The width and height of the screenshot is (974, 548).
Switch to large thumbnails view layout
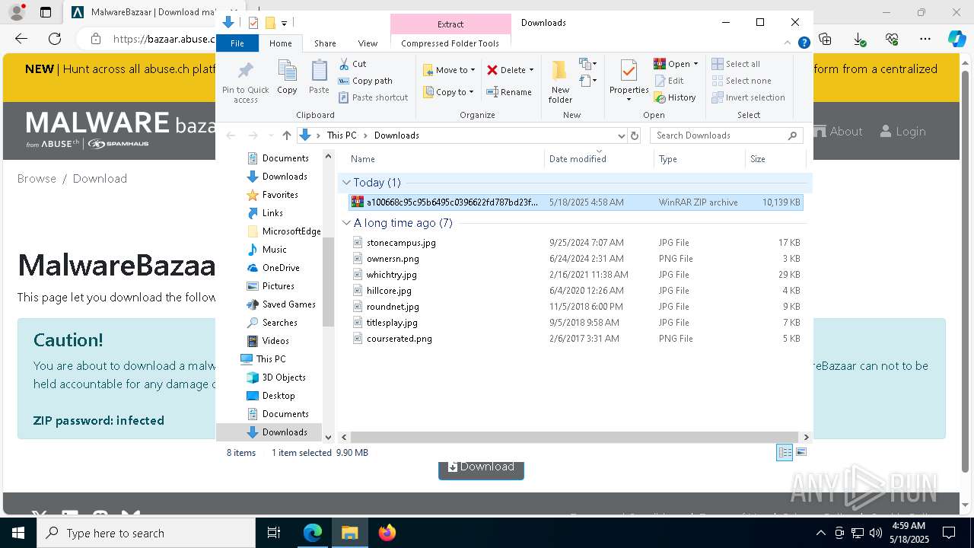(801, 452)
